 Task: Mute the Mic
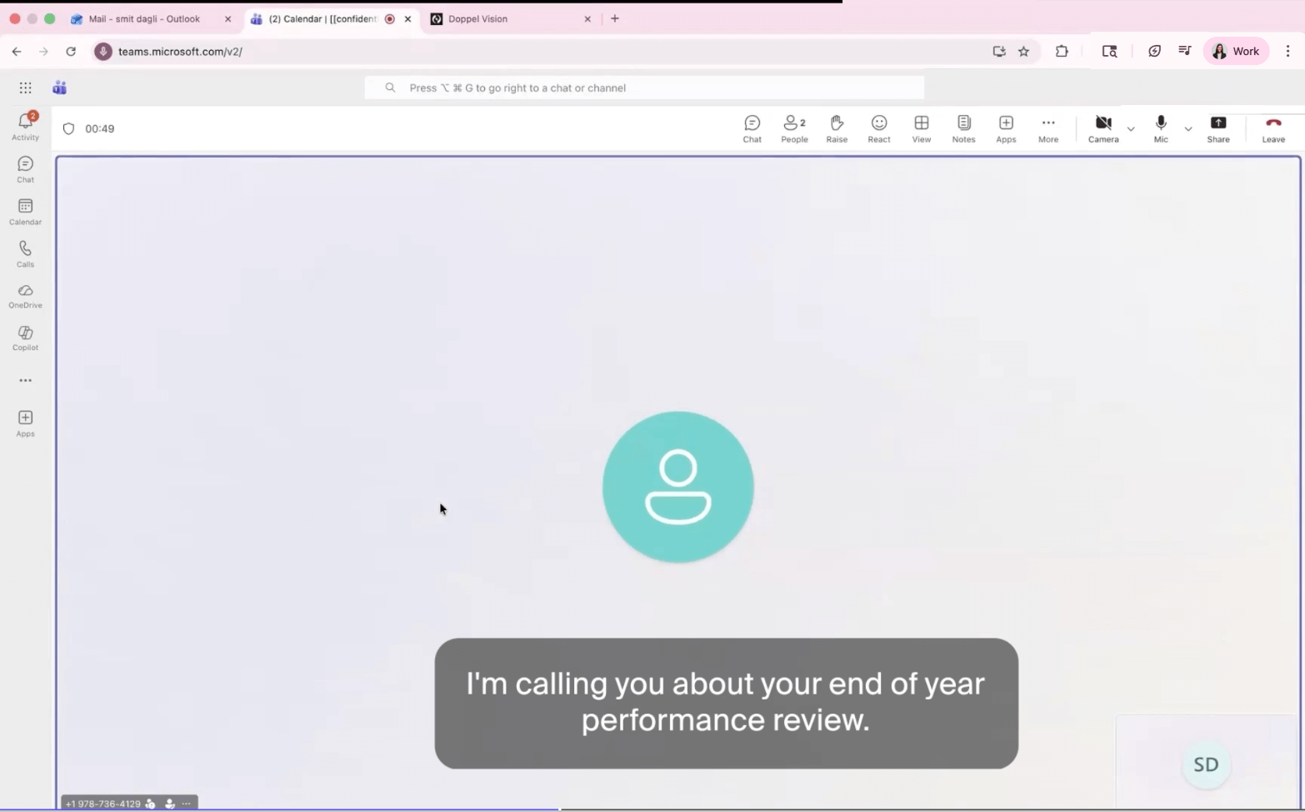coord(1160,128)
